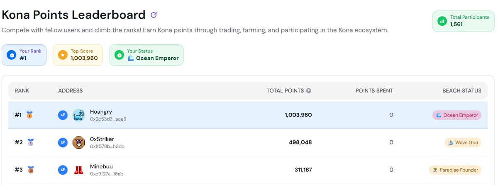Click the Your Rank #1 card
Image resolution: width=498 pixels, height=185 pixels.
24,55
